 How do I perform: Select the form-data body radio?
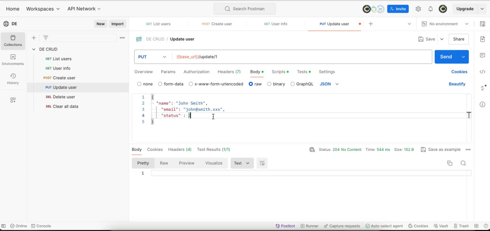coord(160,84)
